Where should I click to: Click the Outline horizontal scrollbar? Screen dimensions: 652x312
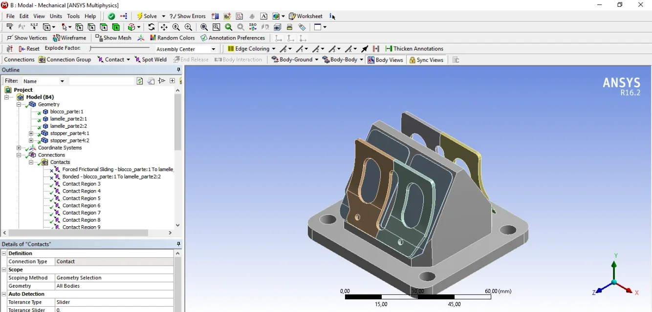78,233
